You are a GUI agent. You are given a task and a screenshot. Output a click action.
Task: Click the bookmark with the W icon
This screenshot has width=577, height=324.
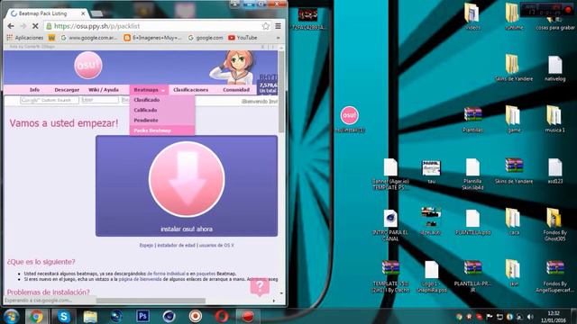point(51,38)
